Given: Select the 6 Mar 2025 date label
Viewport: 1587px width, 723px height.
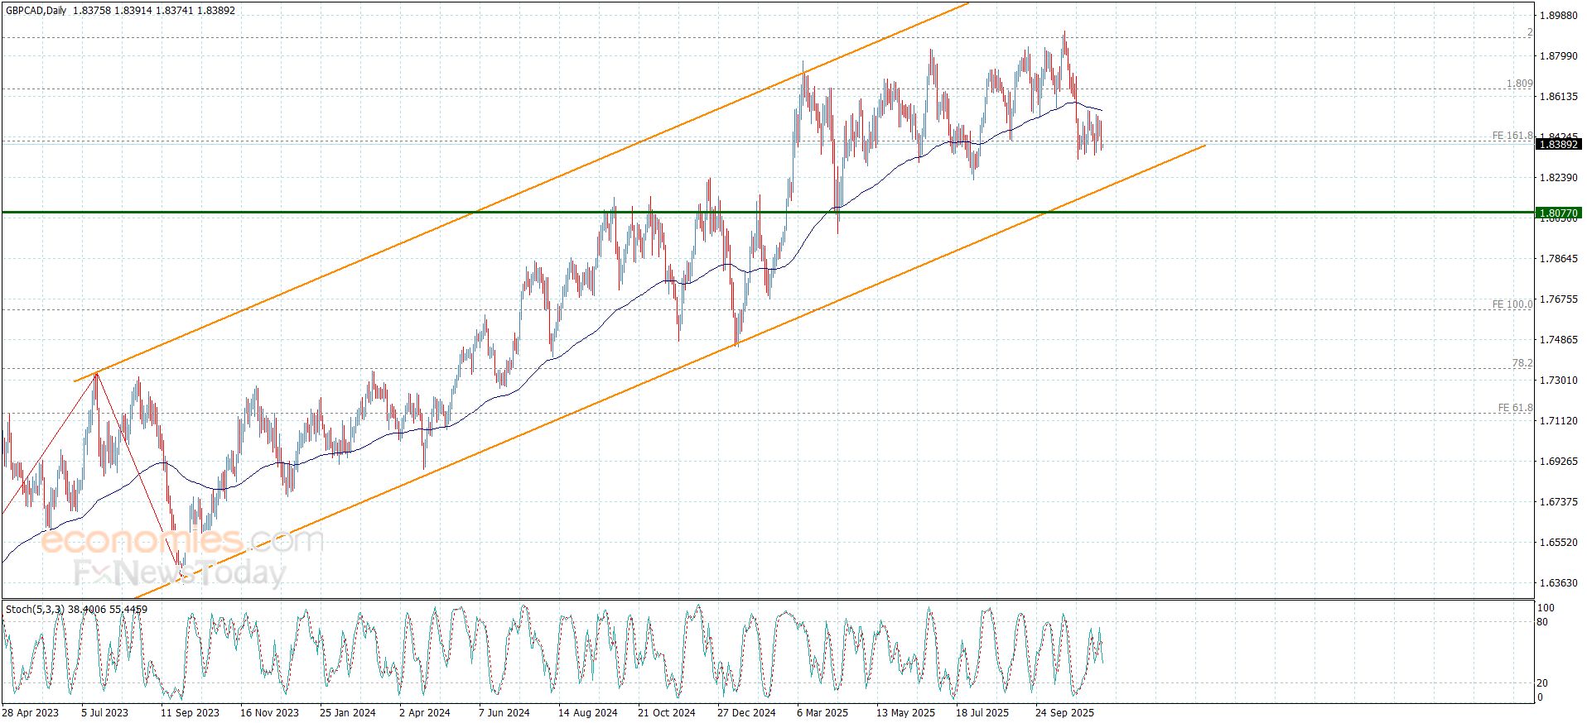Looking at the screenshot, I should [x=822, y=712].
